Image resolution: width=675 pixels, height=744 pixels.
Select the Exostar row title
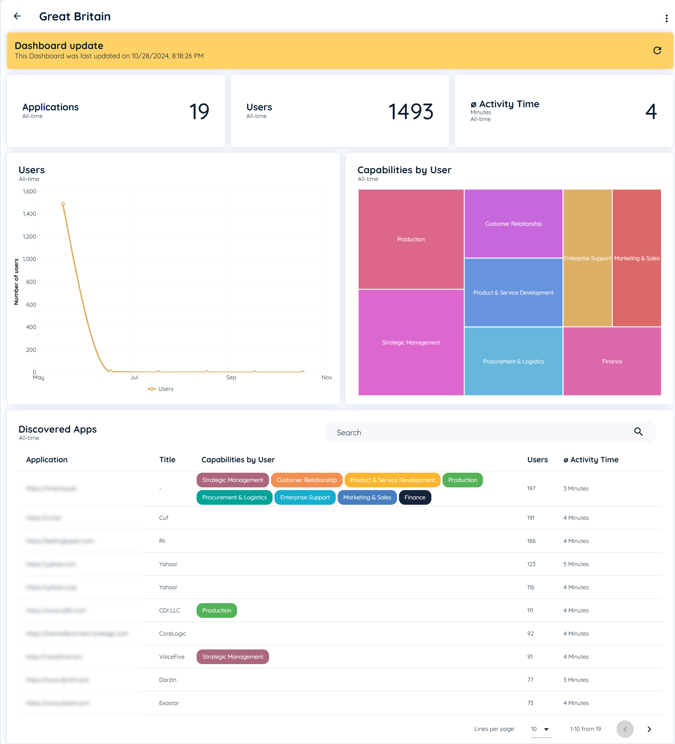[x=169, y=703]
